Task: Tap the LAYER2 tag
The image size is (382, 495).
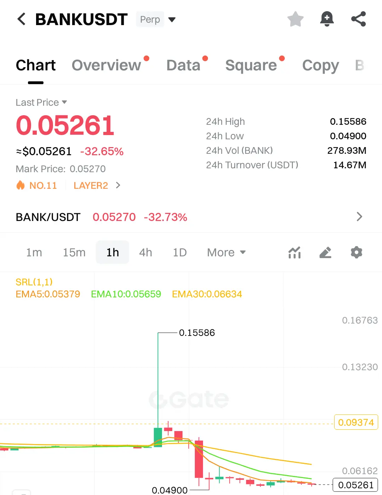Action: point(91,185)
